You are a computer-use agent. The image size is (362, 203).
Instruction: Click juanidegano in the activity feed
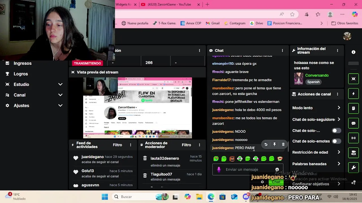pos(92,157)
